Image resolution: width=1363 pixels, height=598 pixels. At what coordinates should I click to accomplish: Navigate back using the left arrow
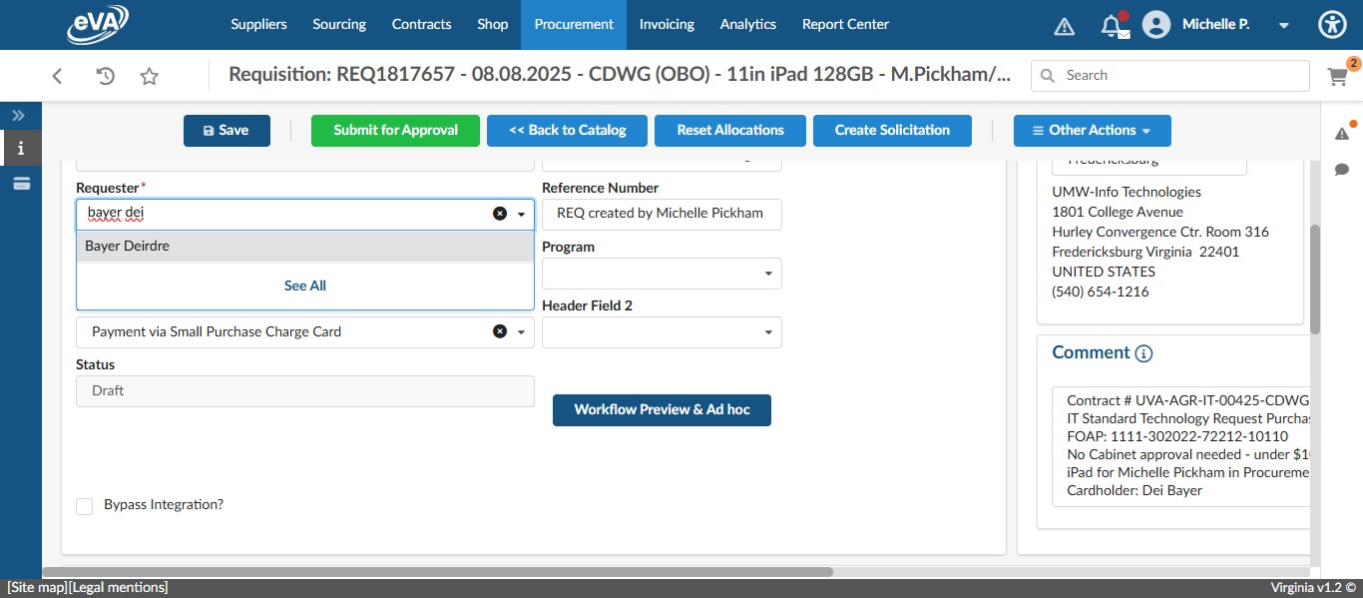(x=57, y=75)
